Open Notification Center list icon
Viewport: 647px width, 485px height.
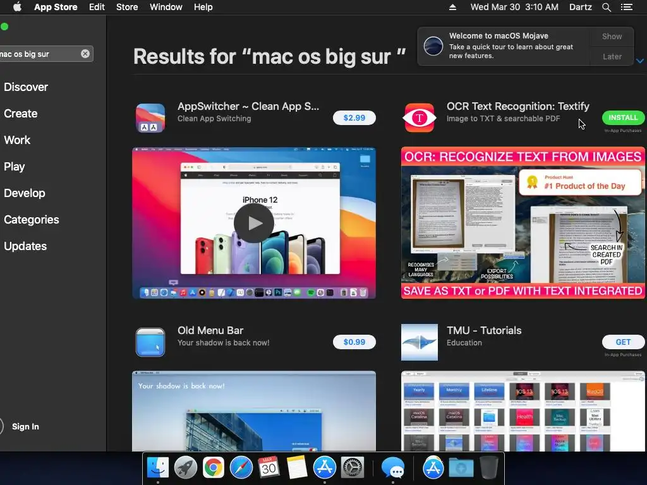click(626, 7)
